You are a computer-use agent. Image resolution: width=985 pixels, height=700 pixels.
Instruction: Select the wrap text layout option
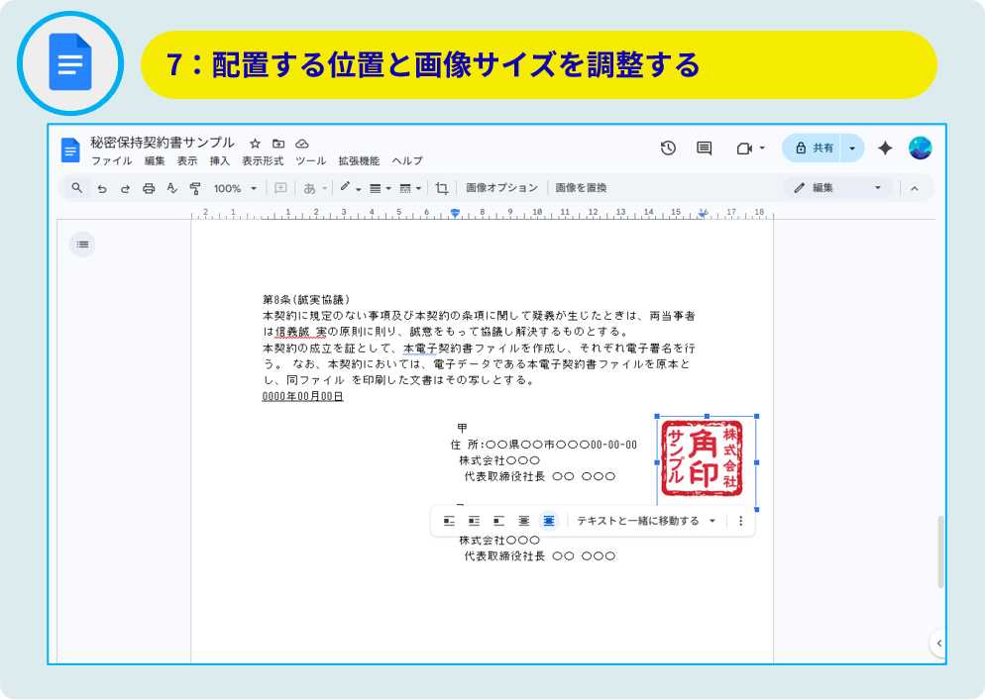[475, 521]
